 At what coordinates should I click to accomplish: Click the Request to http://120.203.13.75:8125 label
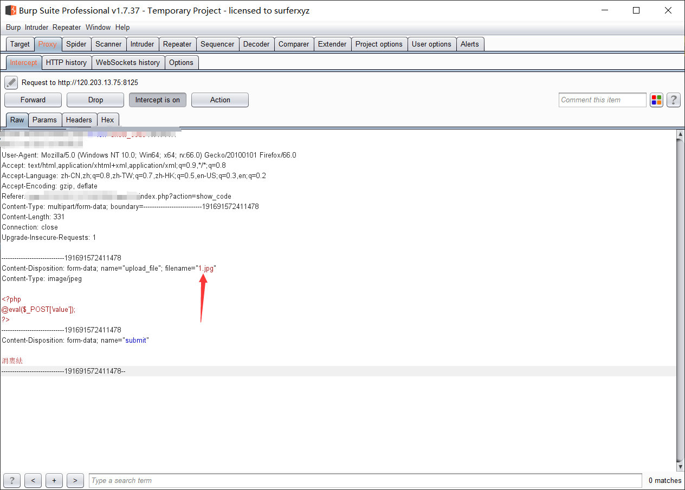click(80, 83)
